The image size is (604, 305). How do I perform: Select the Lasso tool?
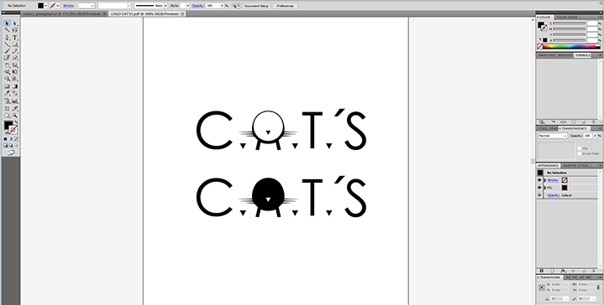pos(15,29)
